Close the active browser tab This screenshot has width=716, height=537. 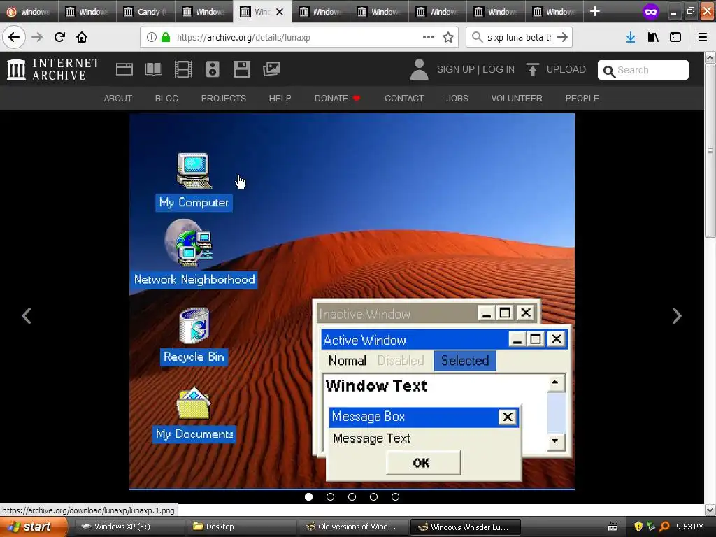pyautogui.click(x=280, y=12)
